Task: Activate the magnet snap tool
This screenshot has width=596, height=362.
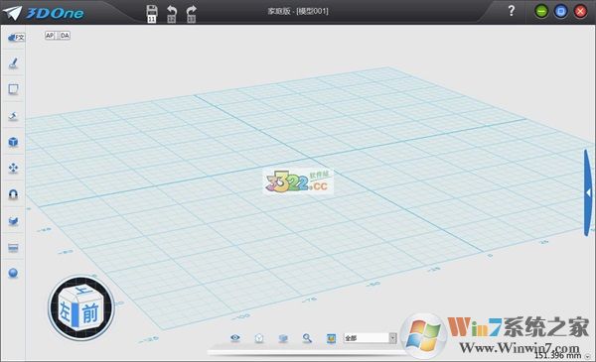Action: click(13, 194)
